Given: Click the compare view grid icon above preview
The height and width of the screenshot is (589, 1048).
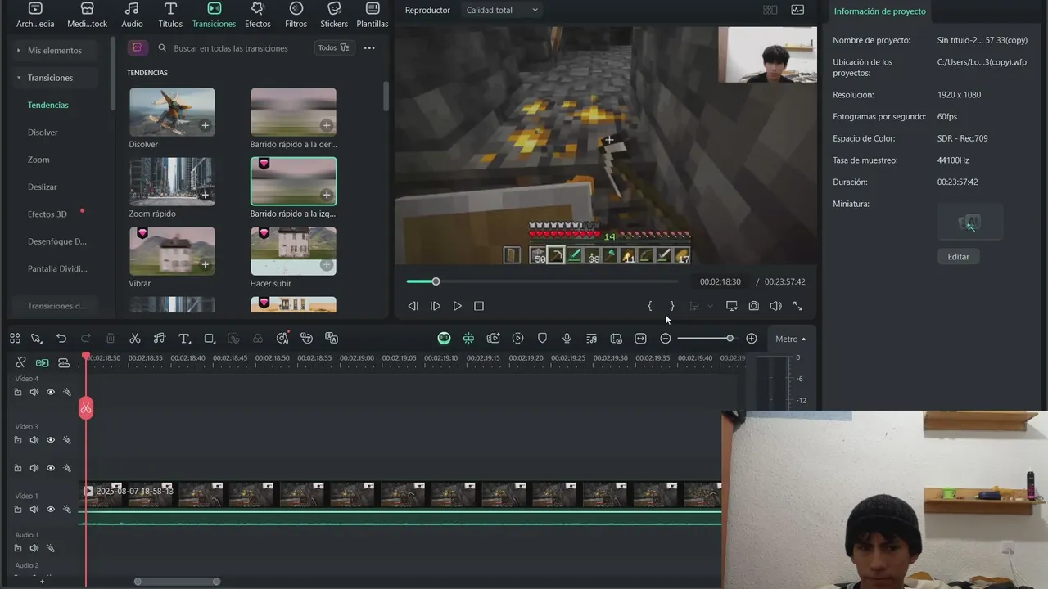Looking at the screenshot, I should click(x=770, y=10).
